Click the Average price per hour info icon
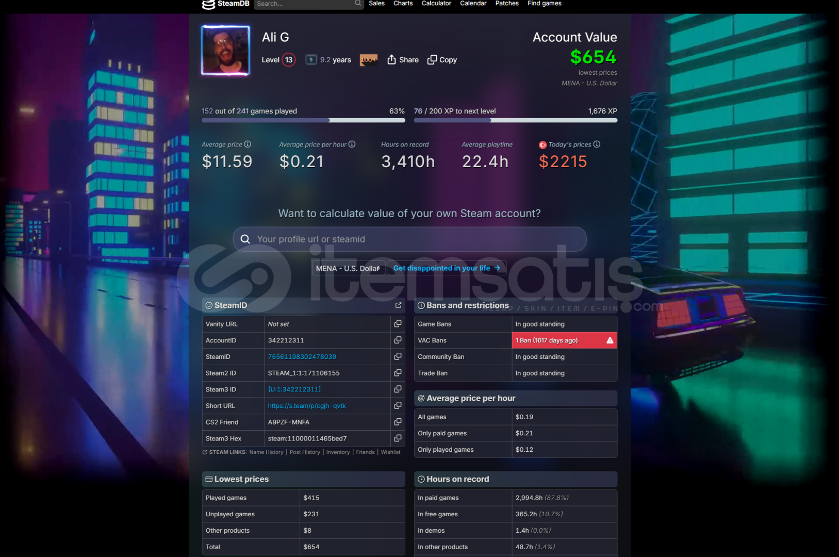Viewport: 839px width, 557px height. [352, 144]
